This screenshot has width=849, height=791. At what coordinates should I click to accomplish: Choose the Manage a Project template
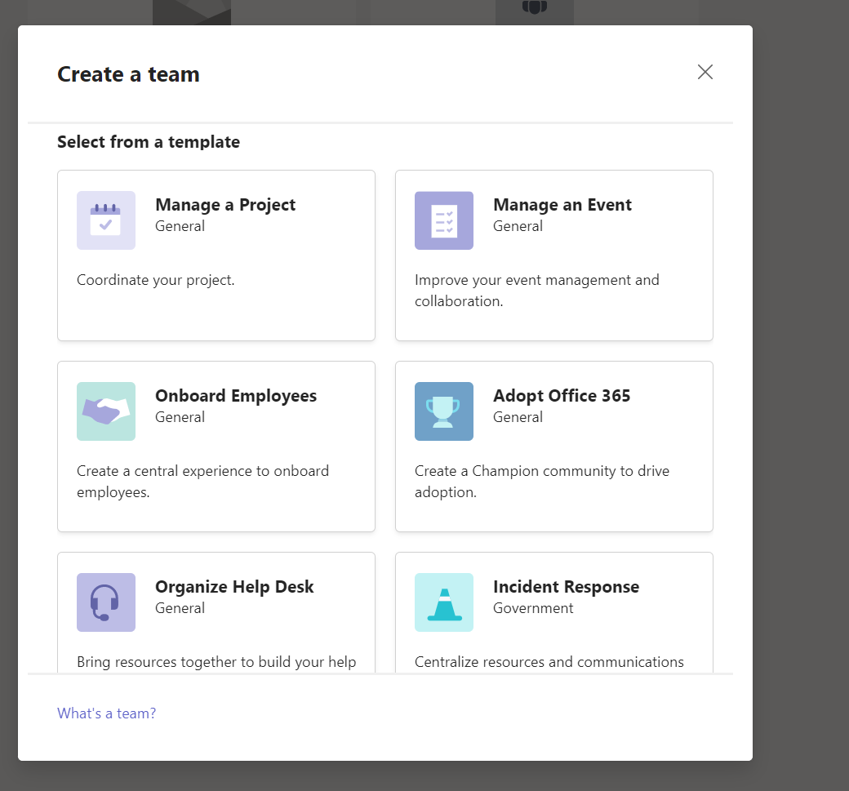point(216,255)
